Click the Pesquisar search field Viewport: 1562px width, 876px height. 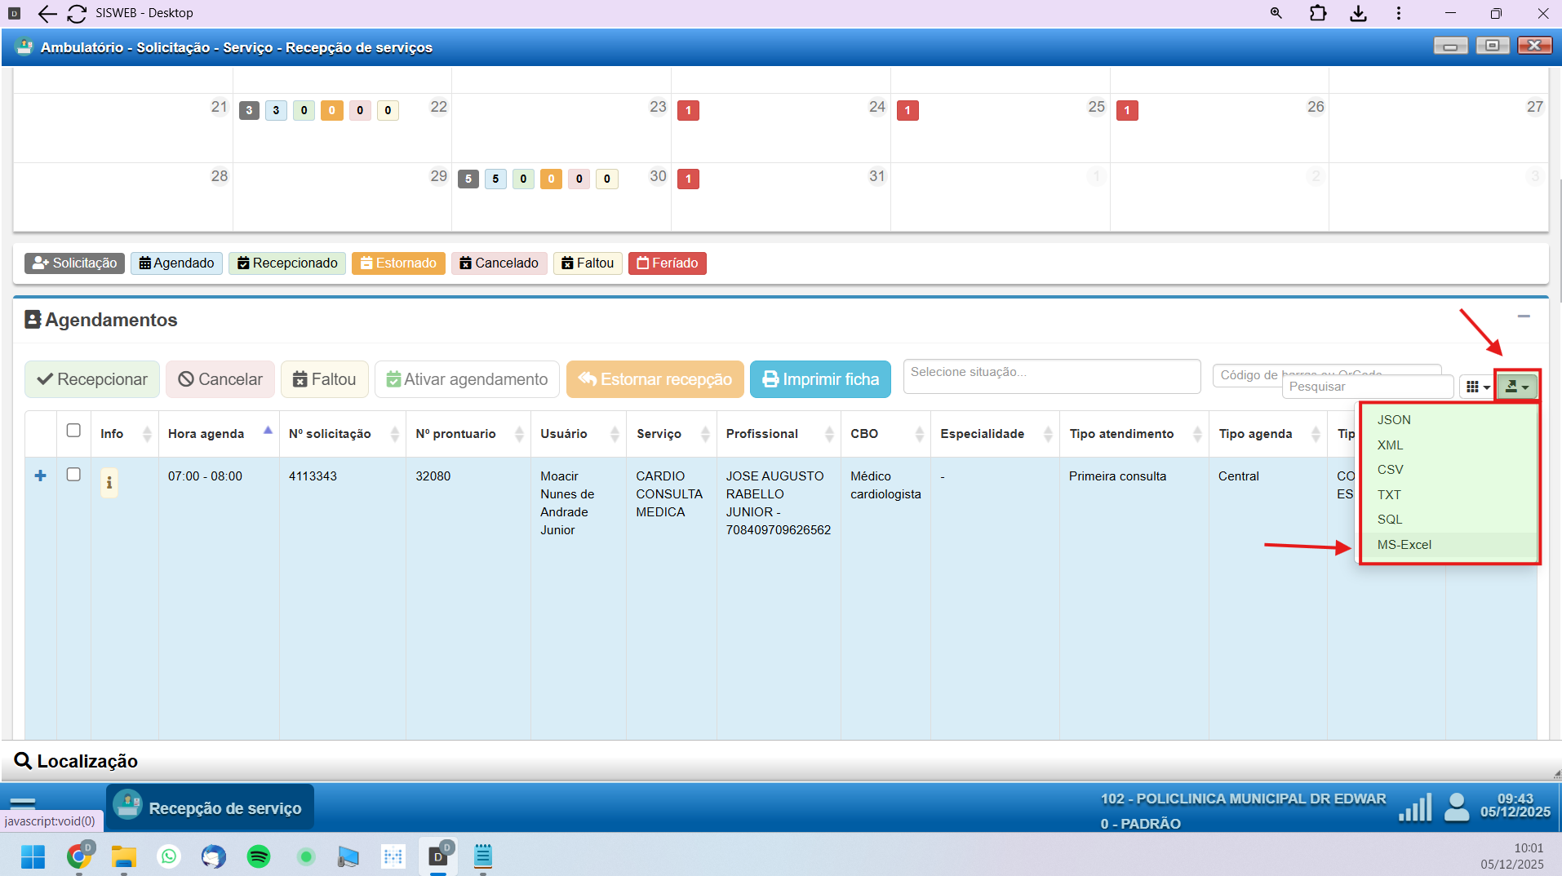point(1367,387)
